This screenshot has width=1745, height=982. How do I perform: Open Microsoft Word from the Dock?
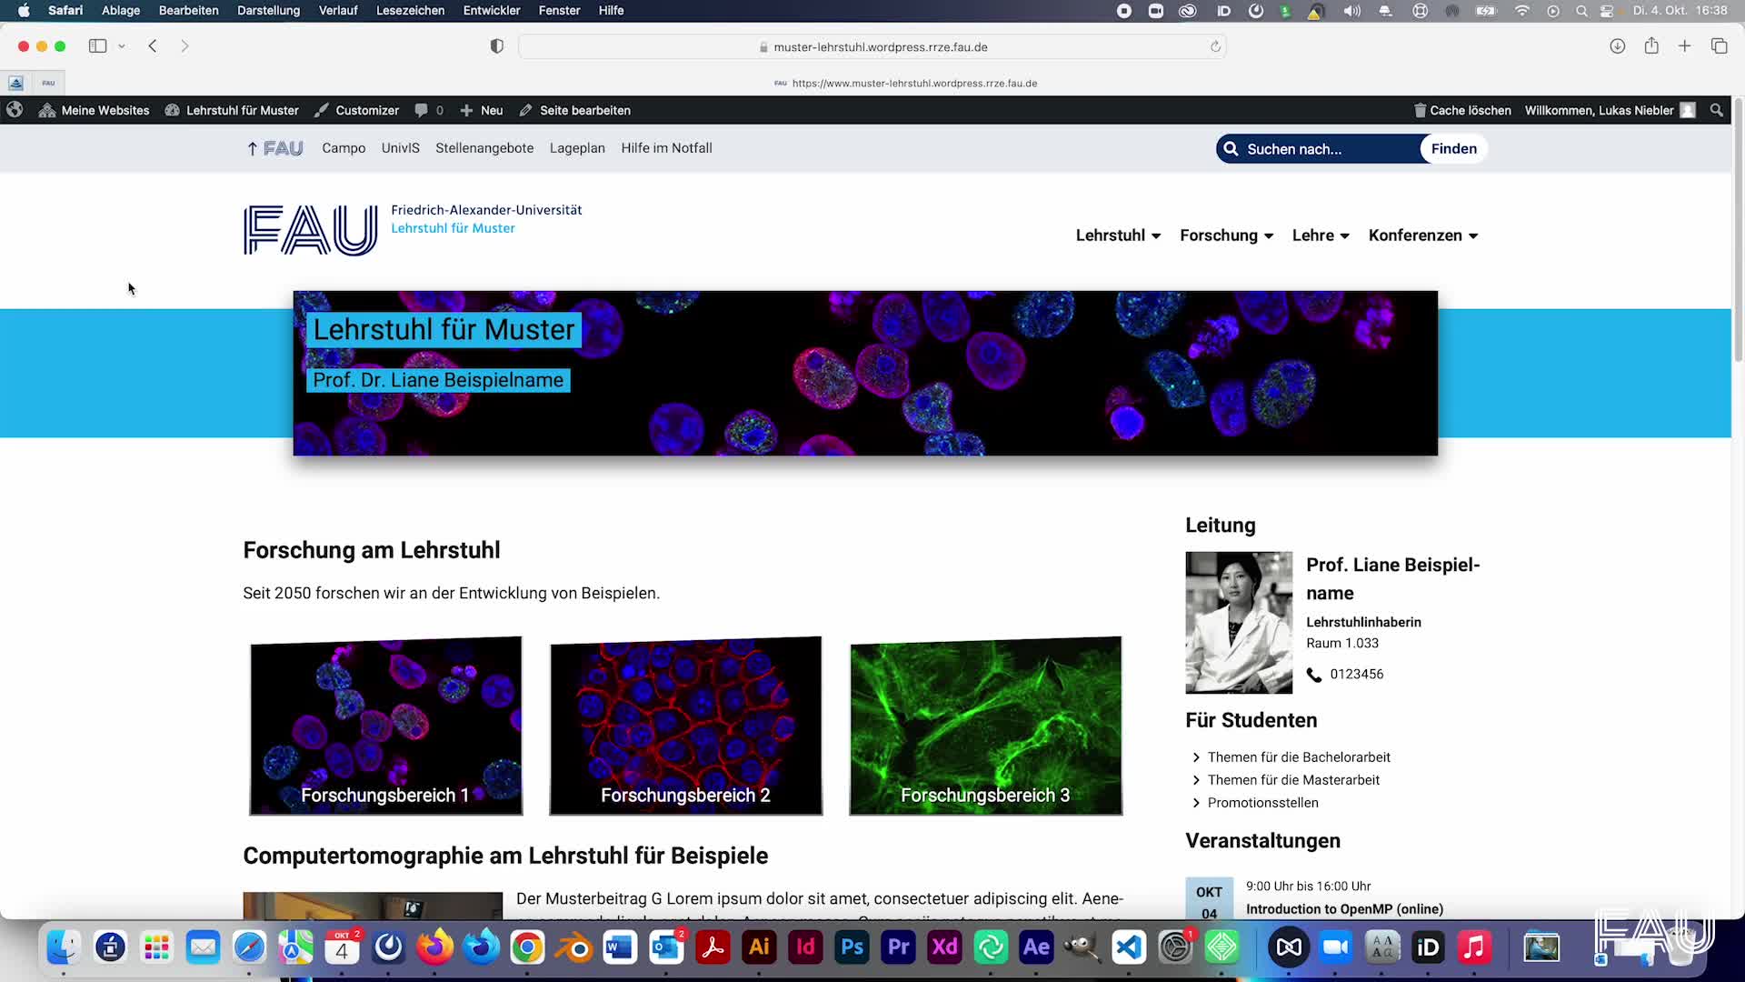621,947
